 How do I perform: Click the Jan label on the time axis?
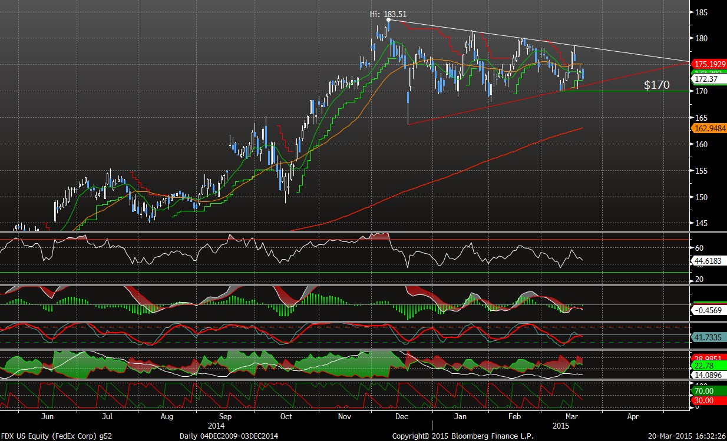tap(461, 416)
